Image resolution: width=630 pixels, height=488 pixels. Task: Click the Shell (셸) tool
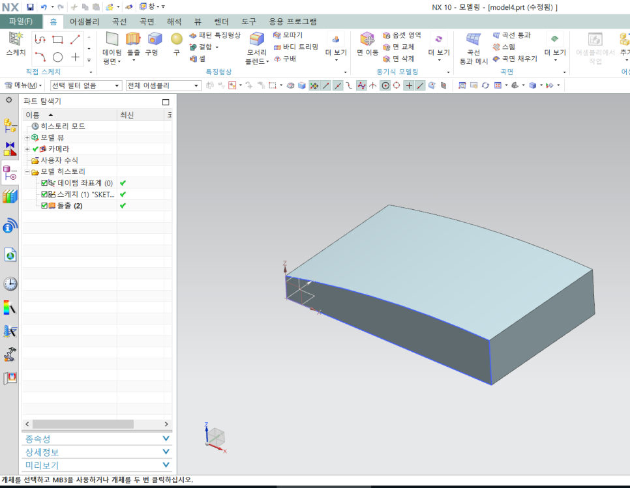[x=198, y=59]
